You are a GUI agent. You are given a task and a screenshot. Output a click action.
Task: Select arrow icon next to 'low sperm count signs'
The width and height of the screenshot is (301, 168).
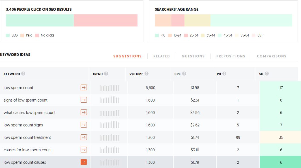click(84, 125)
